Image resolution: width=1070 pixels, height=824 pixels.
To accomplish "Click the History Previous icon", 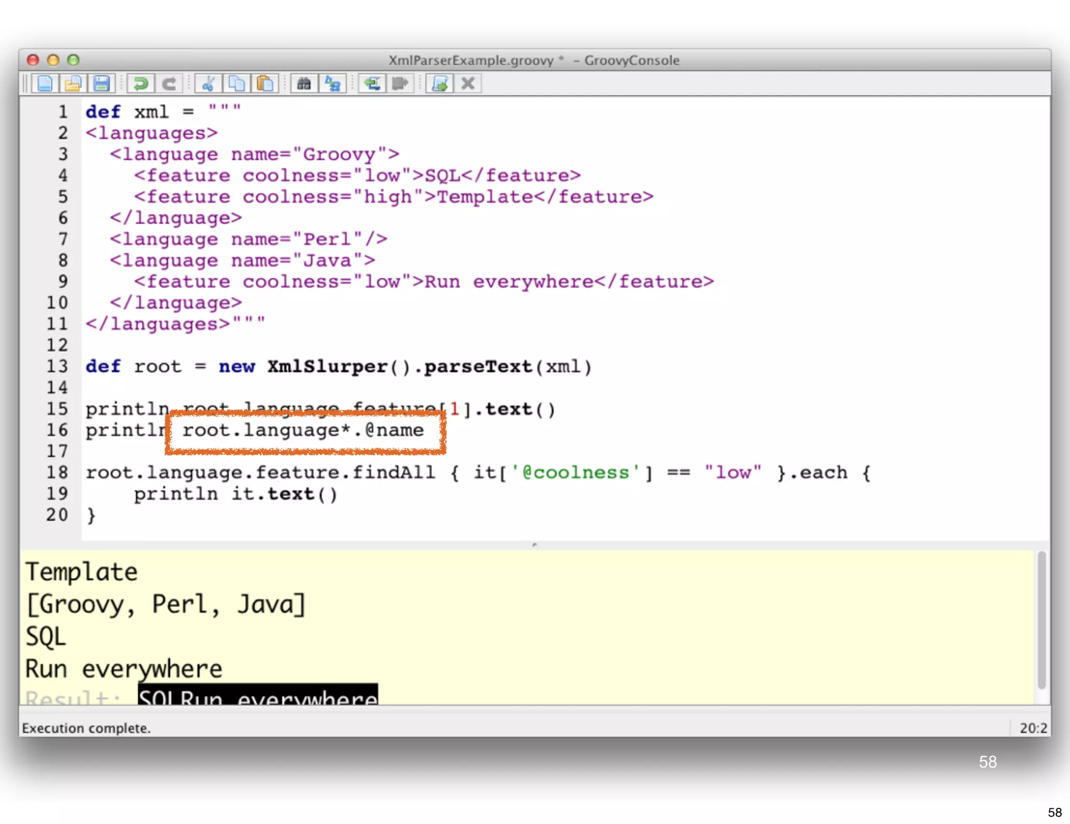I will pyautogui.click(x=372, y=84).
